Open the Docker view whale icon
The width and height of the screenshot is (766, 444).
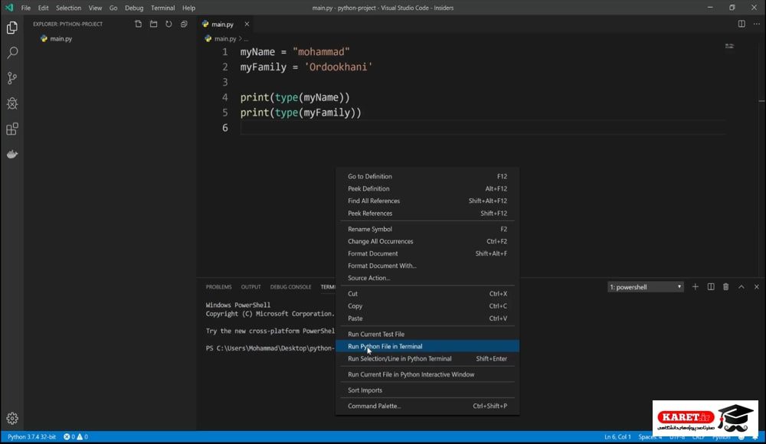[12, 155]
